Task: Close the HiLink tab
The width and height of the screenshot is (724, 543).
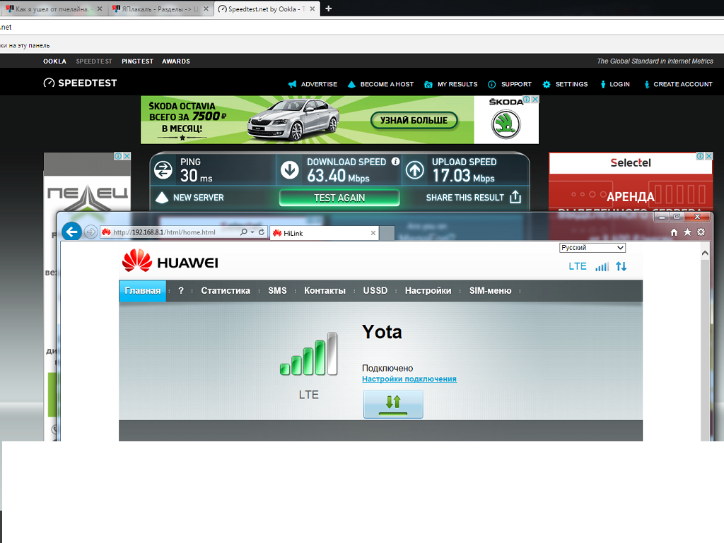Action: [373, 233]
